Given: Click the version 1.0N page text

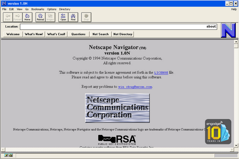Looking at the screenshot, I should pos(117,53).
